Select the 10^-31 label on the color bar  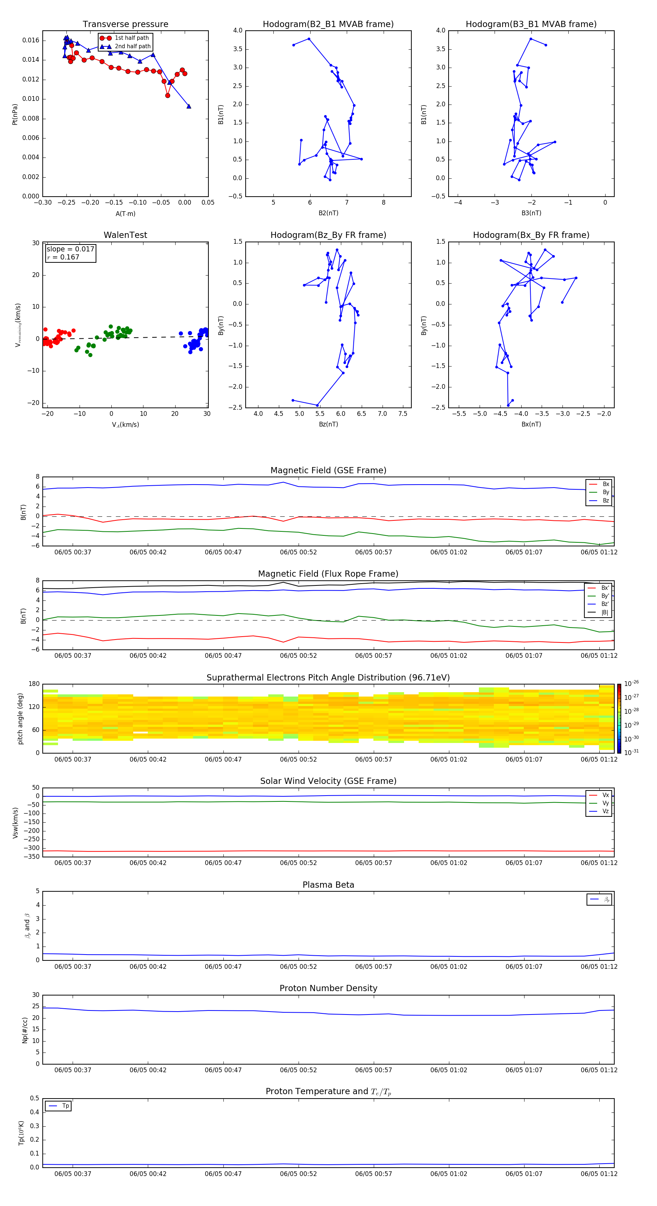pyautogui.click(x=631, y=752)
